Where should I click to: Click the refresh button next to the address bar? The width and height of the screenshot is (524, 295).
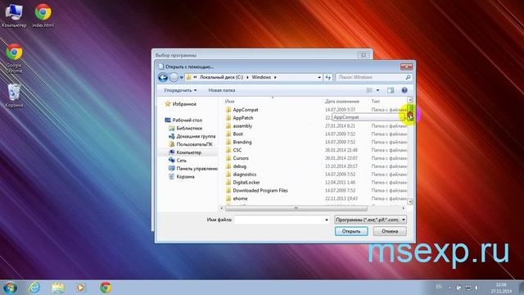(x=328, y=77)
